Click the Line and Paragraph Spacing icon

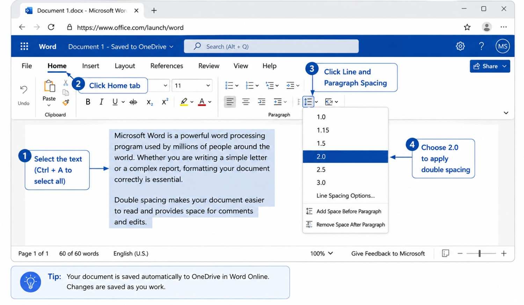308,102
